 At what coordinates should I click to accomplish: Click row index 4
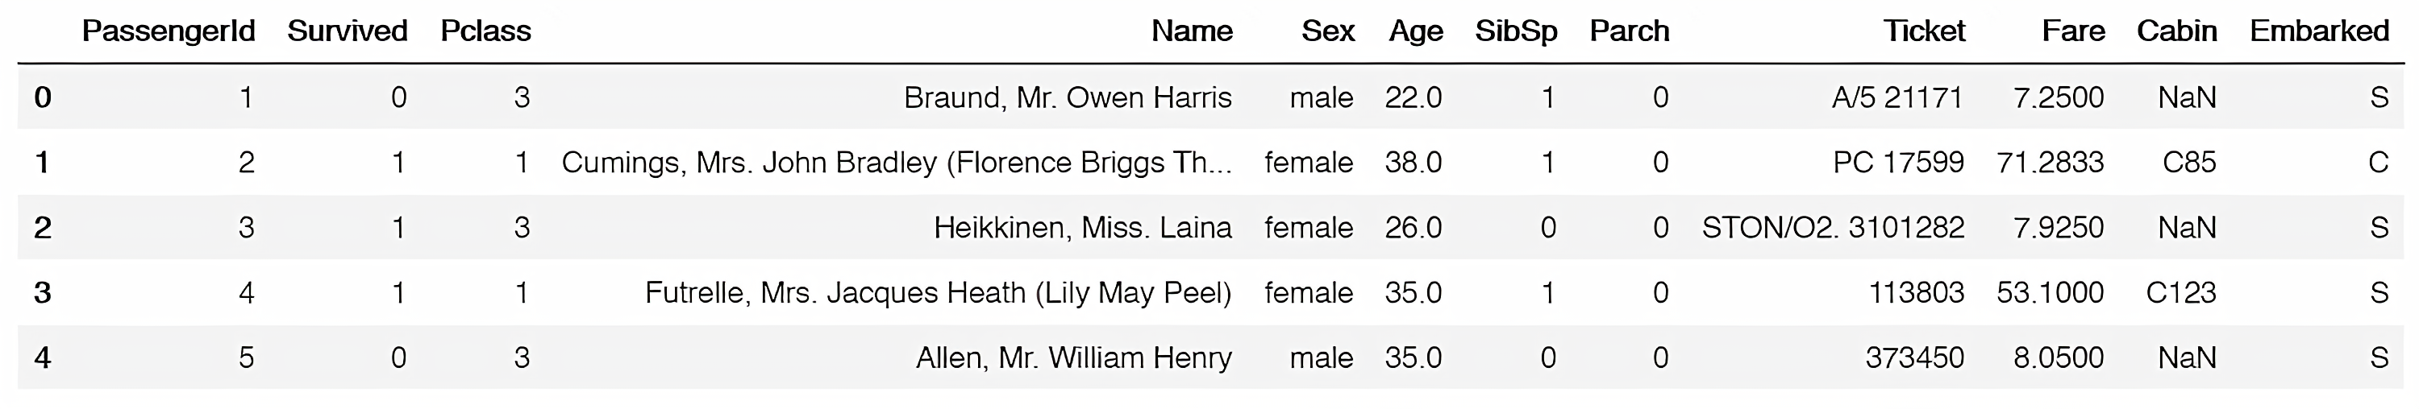coord(42,358)
